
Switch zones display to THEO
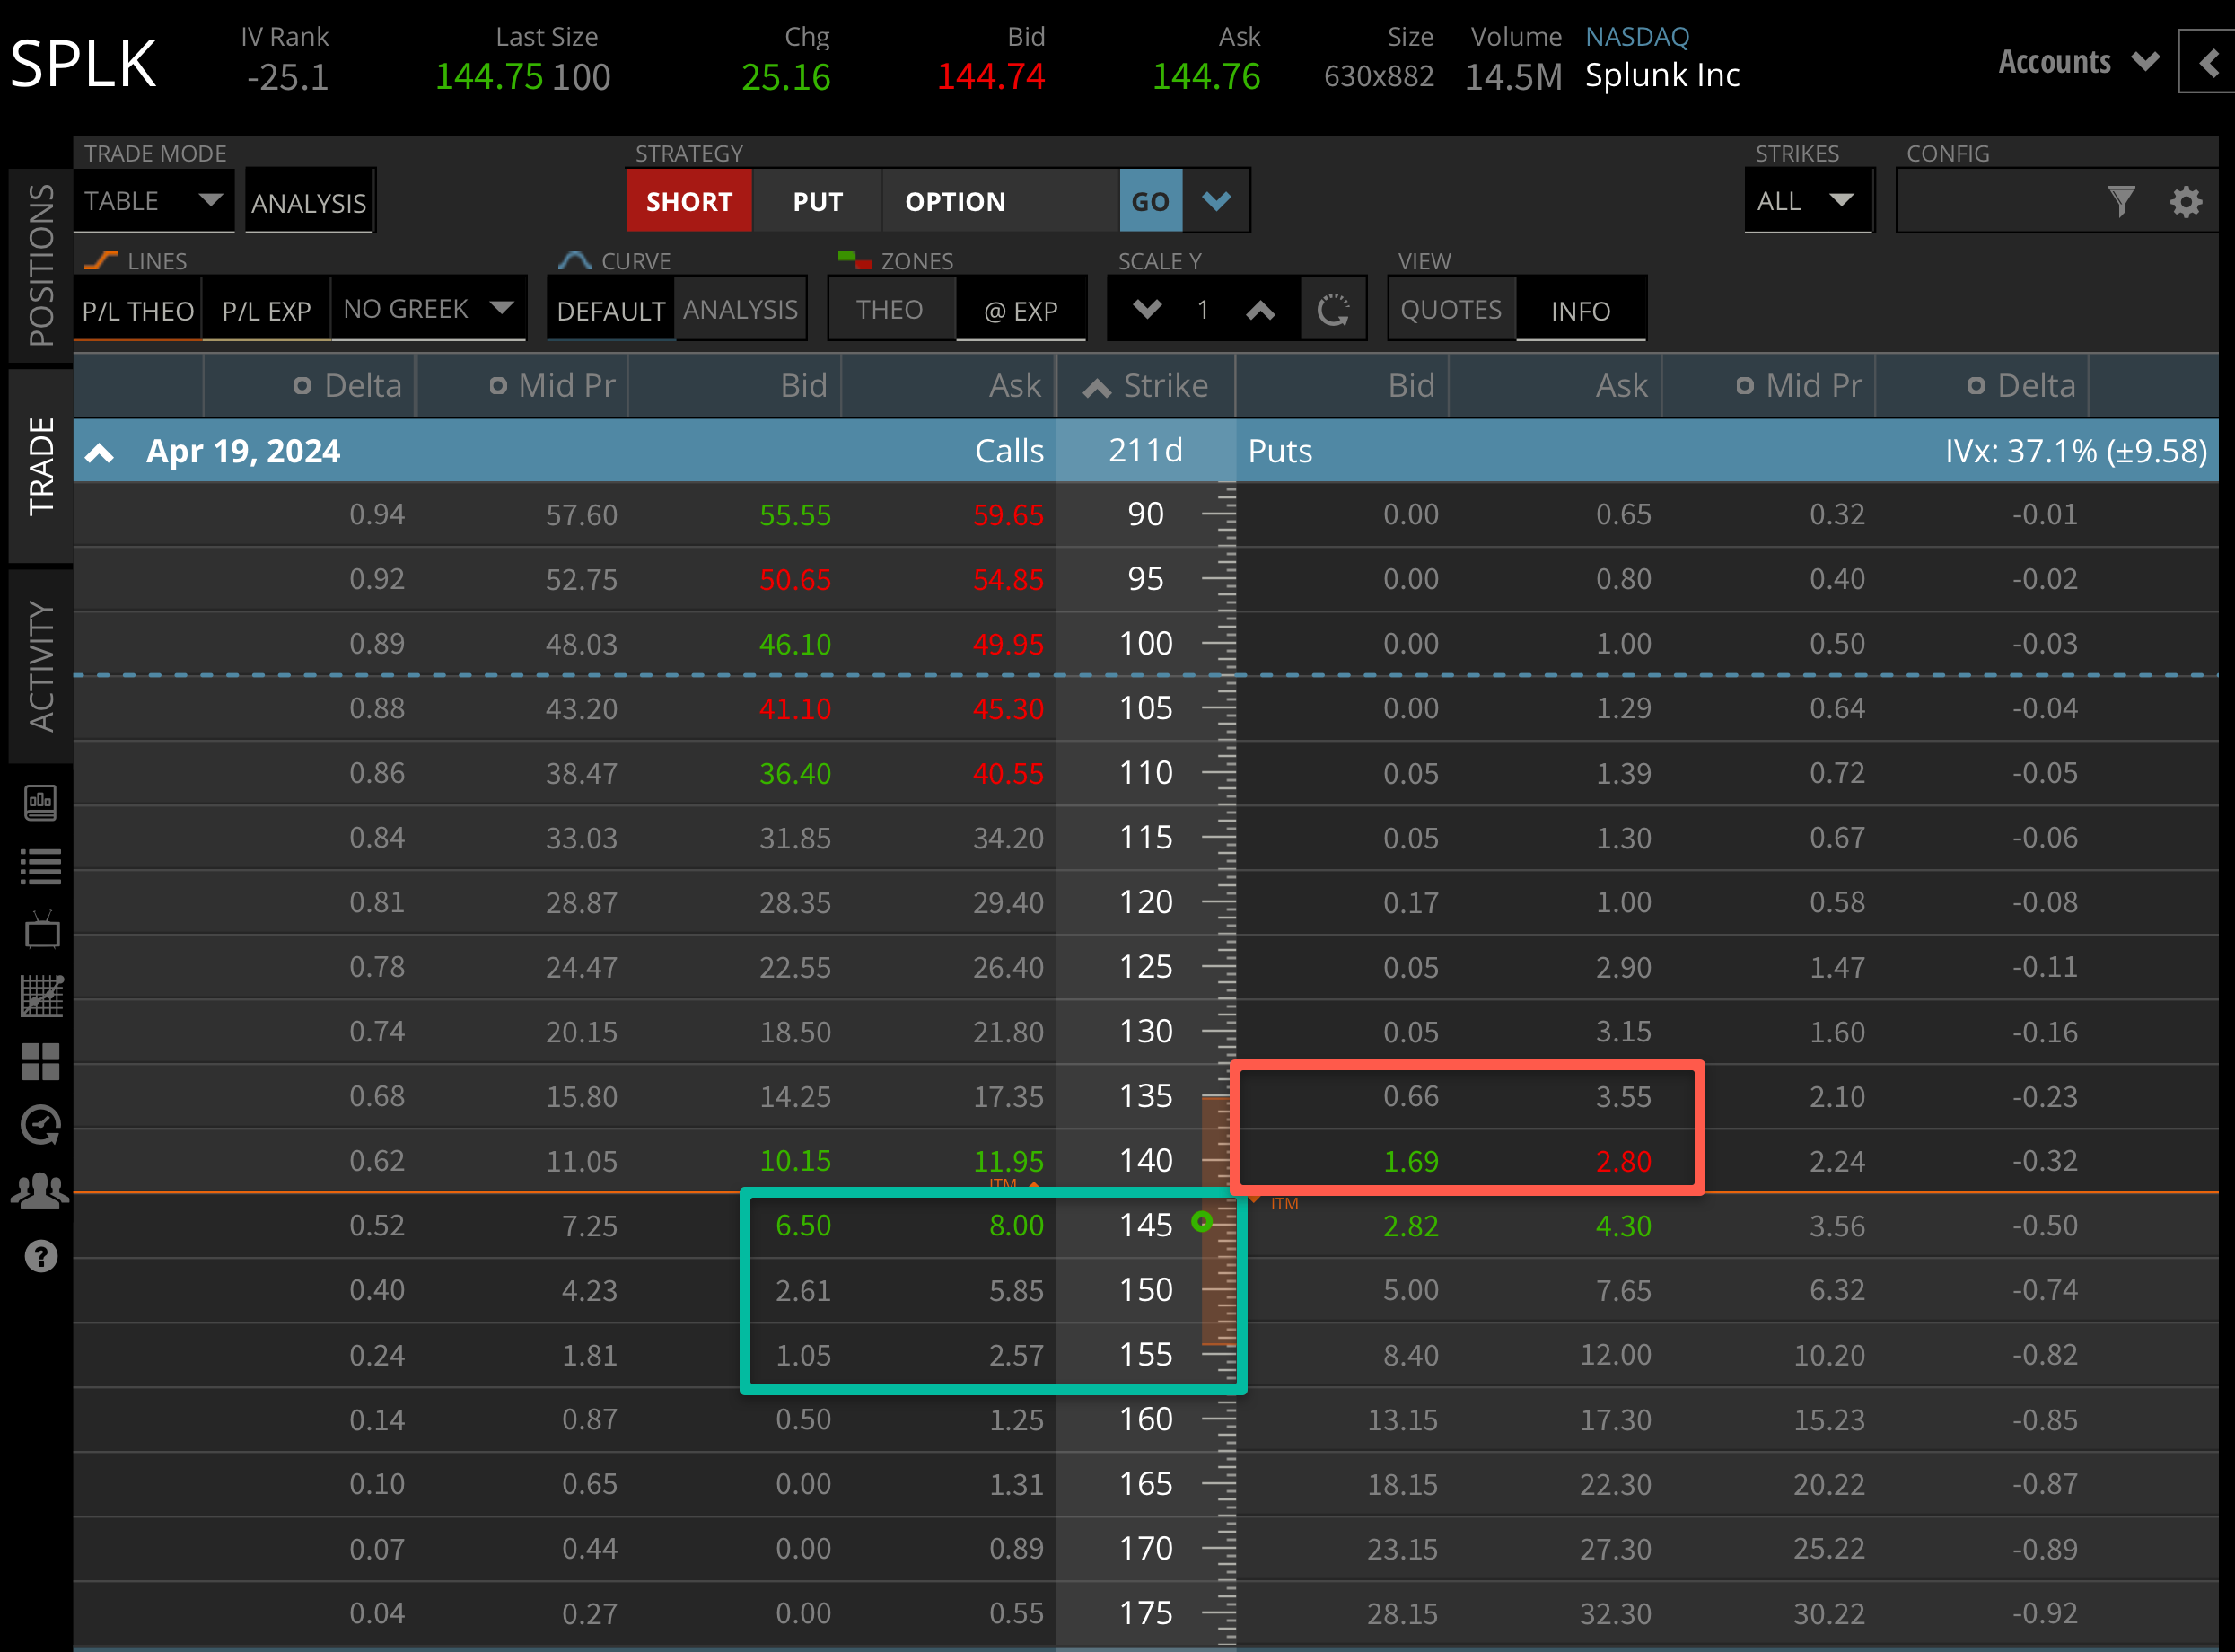(890, 309)
